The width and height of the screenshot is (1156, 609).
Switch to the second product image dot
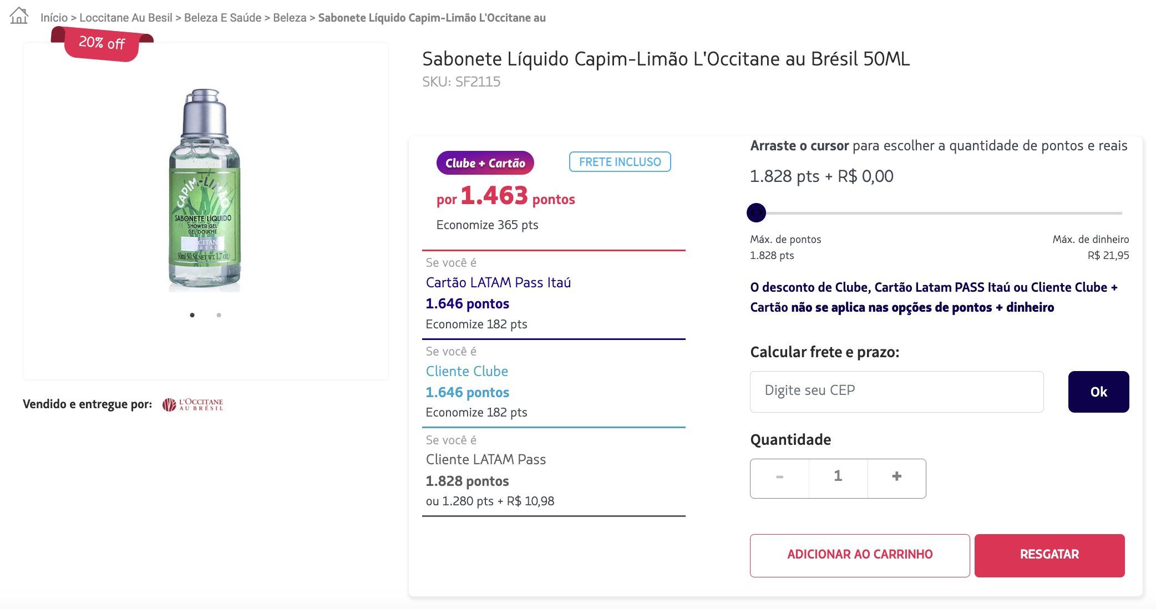[219, 315]
